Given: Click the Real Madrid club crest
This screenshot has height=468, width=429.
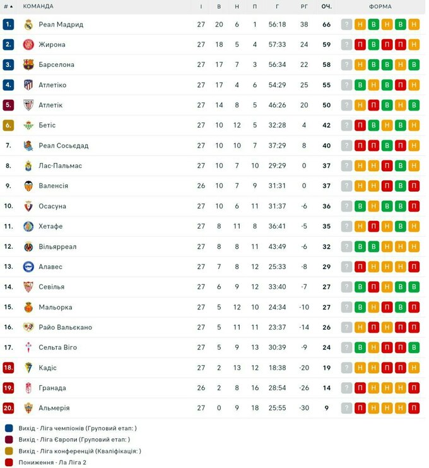Looking at the screenshot, I should (28, 25).
